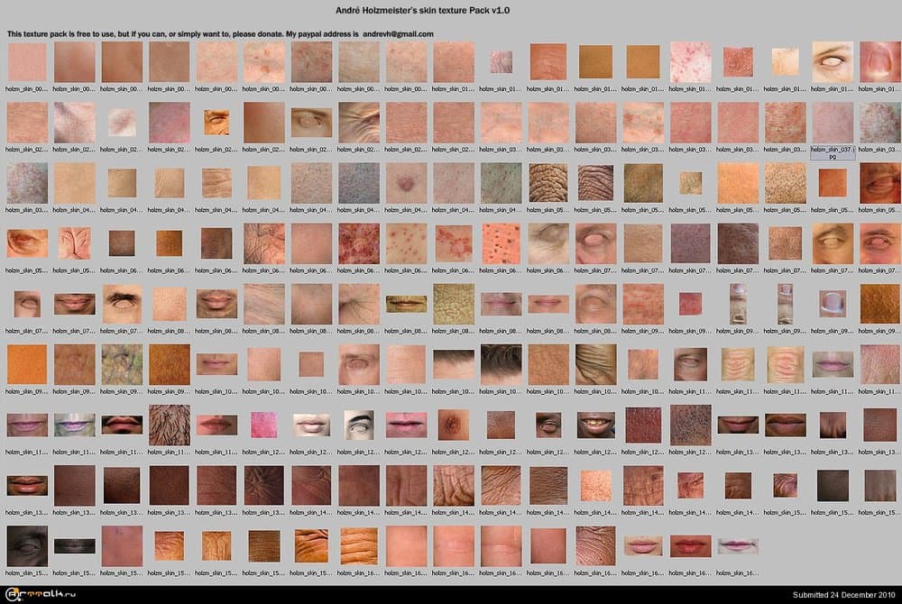Open the eye texture thumbnail near the top right
Screen dimensions: 902x604
[x=832, y=63]
